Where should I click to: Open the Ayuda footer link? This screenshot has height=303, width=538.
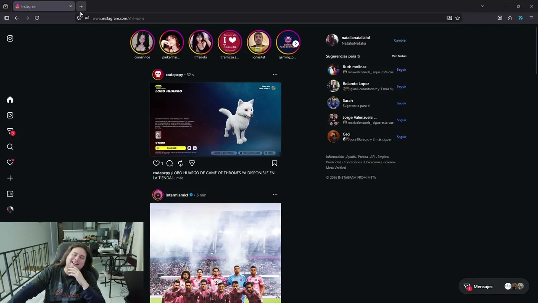pos(351,157)
